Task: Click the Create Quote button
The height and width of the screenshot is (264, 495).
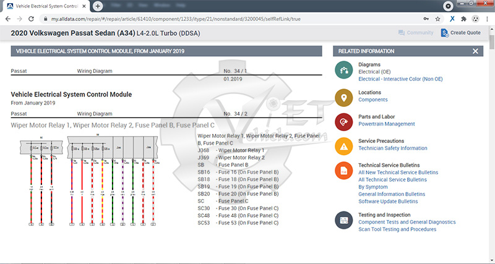Action: pyautogui.click(x=460, y=33)
